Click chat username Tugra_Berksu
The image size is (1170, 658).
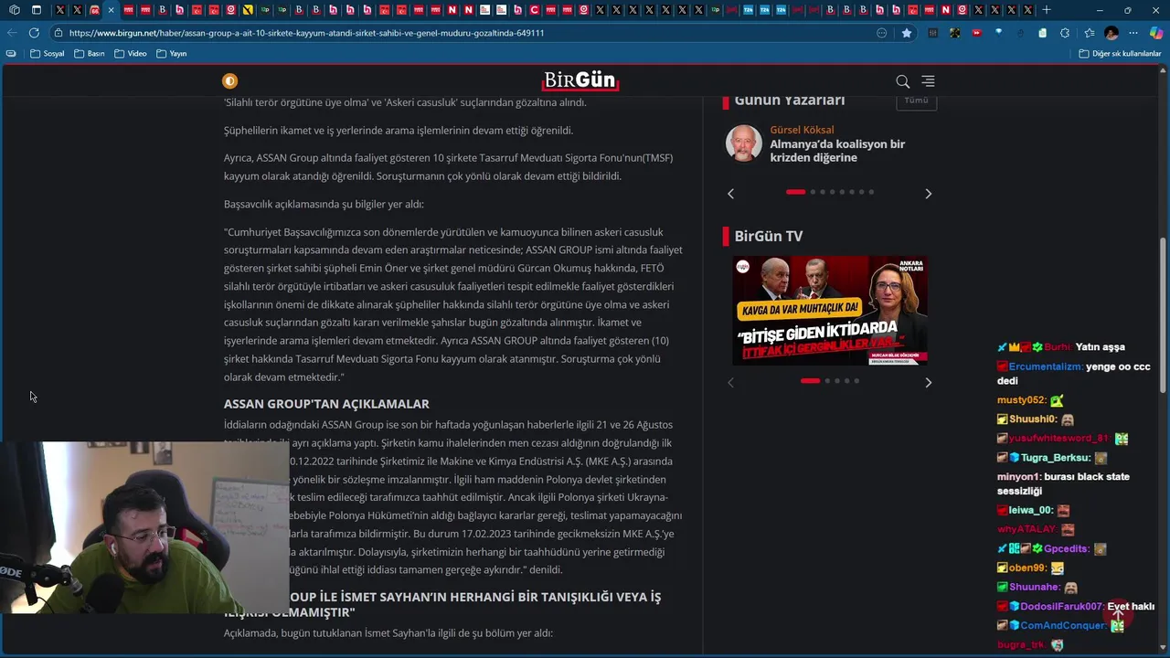1056,458
